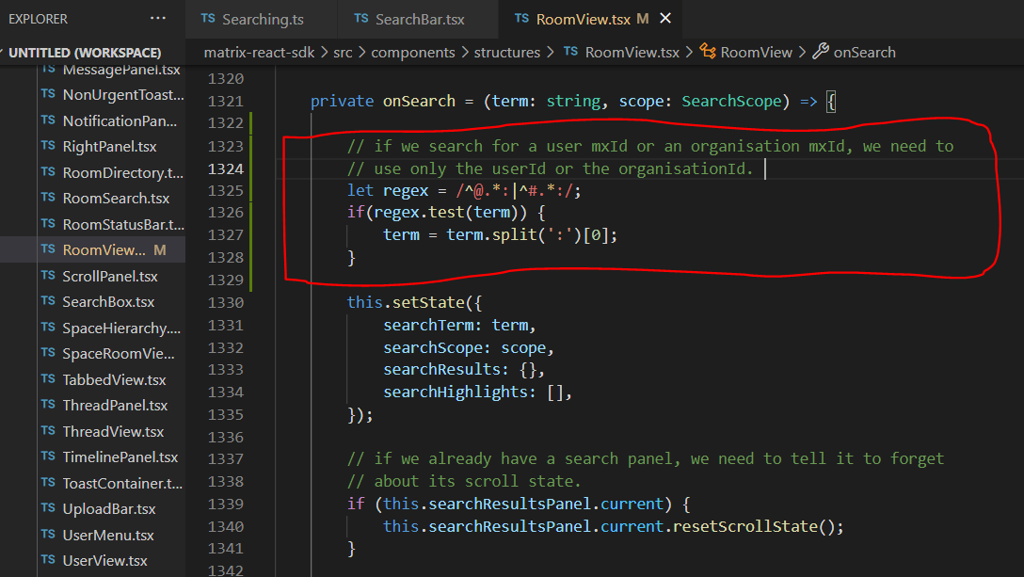Click the wrench icon beside onSearch breadcrumb

point(818,52)
